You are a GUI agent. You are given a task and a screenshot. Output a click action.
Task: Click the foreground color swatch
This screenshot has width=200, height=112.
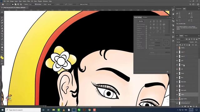(x=2, y=57)
